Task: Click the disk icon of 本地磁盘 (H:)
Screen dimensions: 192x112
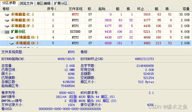Action: point(12,43)
